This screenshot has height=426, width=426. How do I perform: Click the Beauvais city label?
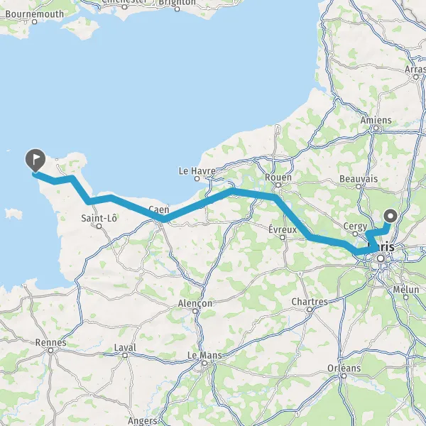[359, 179]
